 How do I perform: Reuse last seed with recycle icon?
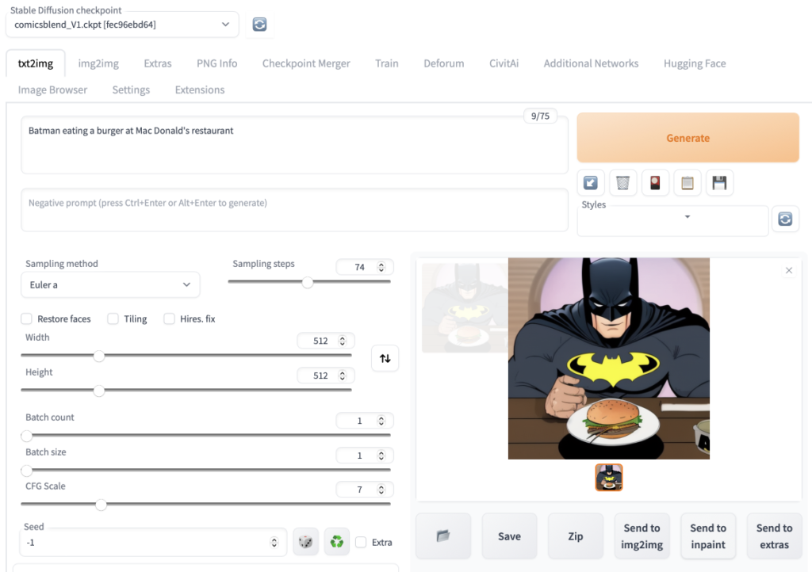point(336,542)
